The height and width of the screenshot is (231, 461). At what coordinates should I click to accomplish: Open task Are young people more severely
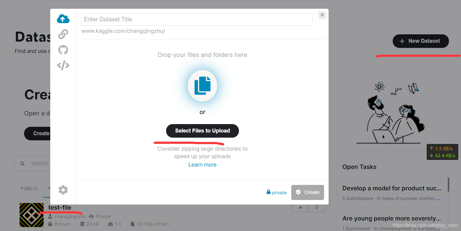(x=392, y=218)
